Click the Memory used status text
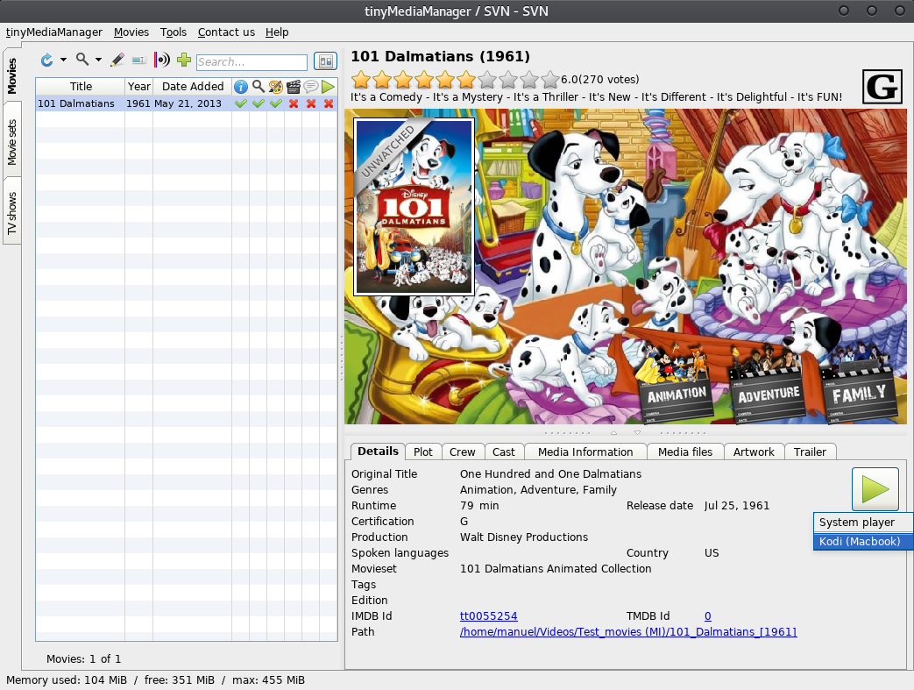The height and width of the screenshot is (690, 914). click(155, 680)
